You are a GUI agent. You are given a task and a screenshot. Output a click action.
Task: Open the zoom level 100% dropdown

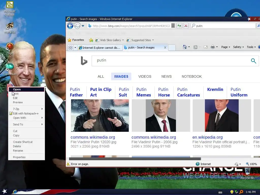click(252, 164)
